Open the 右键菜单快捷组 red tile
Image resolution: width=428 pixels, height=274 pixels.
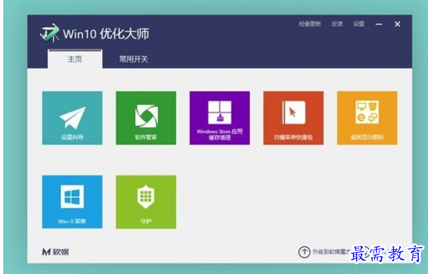pos(293,118)
